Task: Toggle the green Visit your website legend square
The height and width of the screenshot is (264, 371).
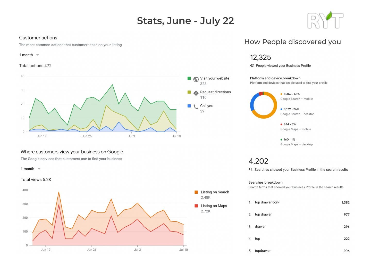Action: pyautogui.click(x=189, y=78)
